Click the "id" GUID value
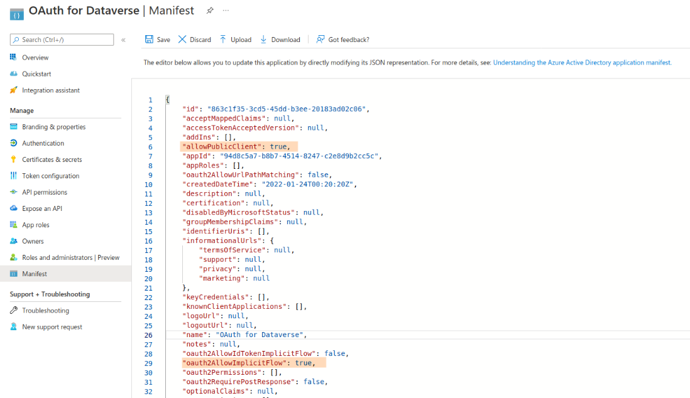Image resolution: width=690 pixels, height=398 pixels. [x=287, y=109]
